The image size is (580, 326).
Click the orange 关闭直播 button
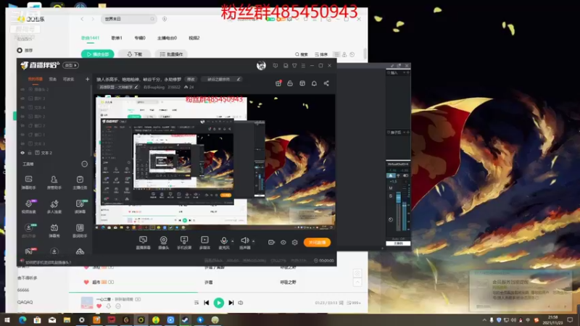pos(317,243)
